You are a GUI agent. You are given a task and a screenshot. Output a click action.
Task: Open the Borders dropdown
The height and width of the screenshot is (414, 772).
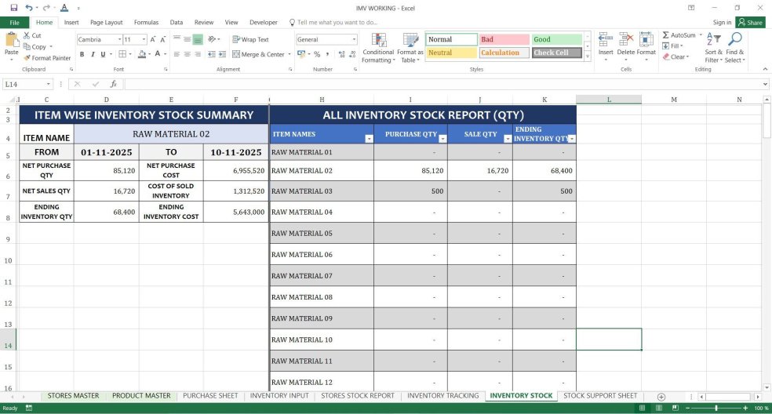click(130, 54)
